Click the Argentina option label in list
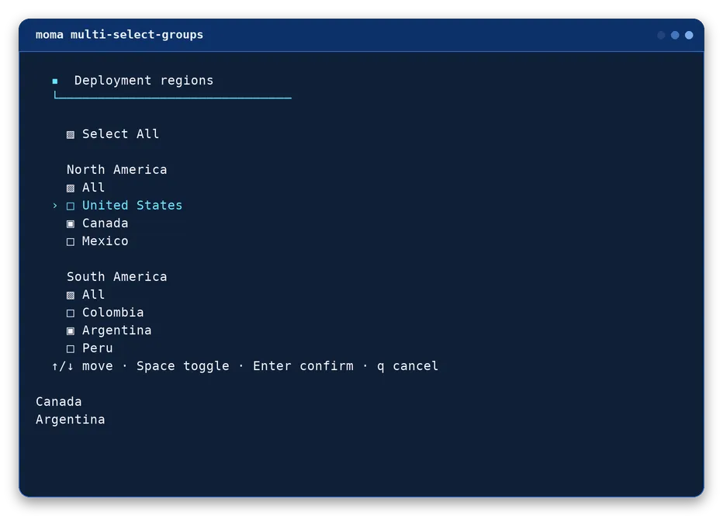The image size is (723, 516). [116, 331]
